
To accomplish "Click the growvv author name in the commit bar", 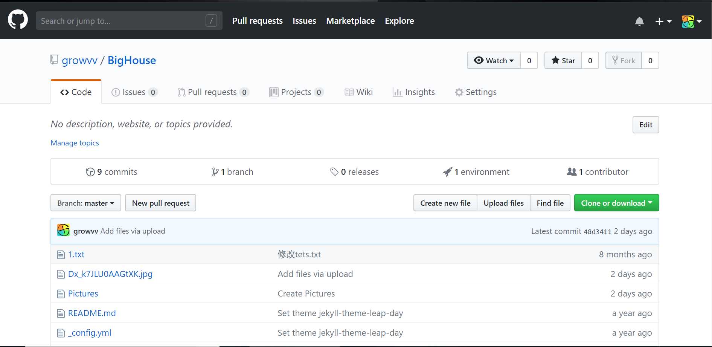I will (x=86, y=231).
